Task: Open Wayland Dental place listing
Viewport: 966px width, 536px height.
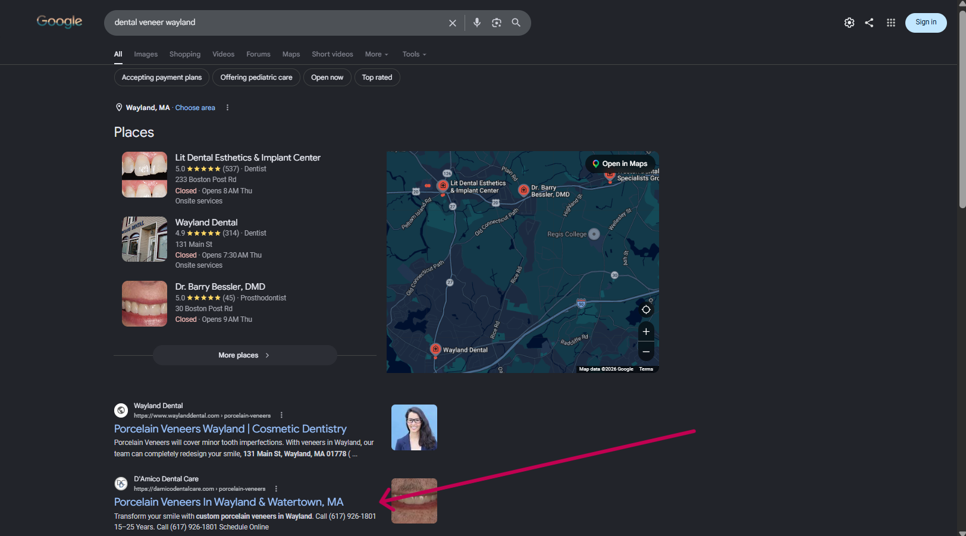Action: [206, 222]
